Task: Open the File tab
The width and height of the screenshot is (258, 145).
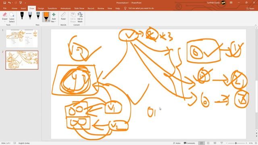Action: point(5,8)
